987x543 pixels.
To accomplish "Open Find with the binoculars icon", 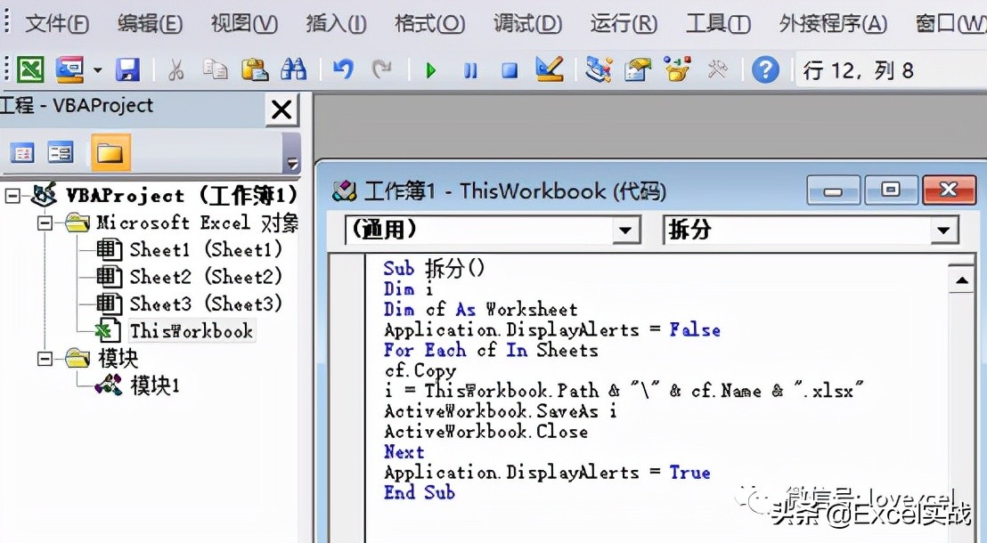I will pyautogui.click(x=293, y=69).
